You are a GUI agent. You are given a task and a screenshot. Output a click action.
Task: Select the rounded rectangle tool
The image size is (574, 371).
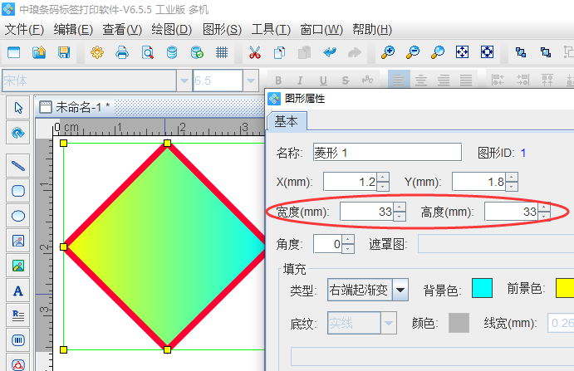[x=18, y=190]
